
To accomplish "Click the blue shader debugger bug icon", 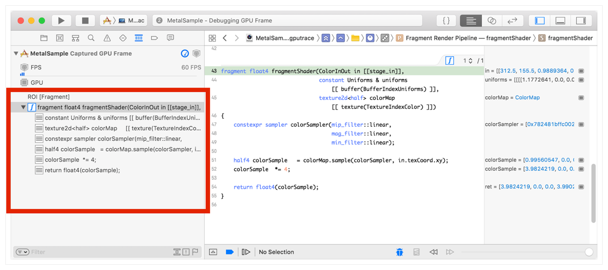I will [x=400, y=252].
